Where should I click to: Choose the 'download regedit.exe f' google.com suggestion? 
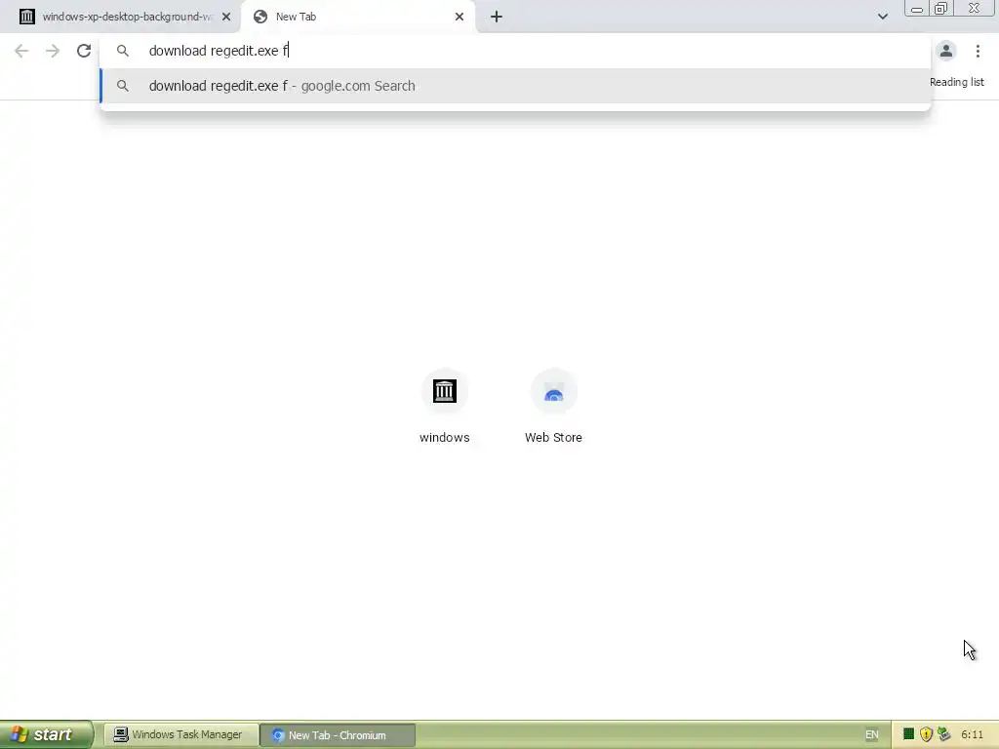[x=515, y=86]
